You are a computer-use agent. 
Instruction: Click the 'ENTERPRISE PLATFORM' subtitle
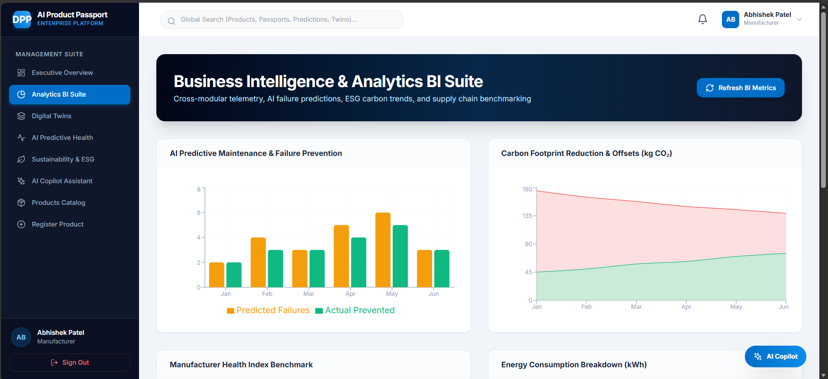[x=70, y=23]
